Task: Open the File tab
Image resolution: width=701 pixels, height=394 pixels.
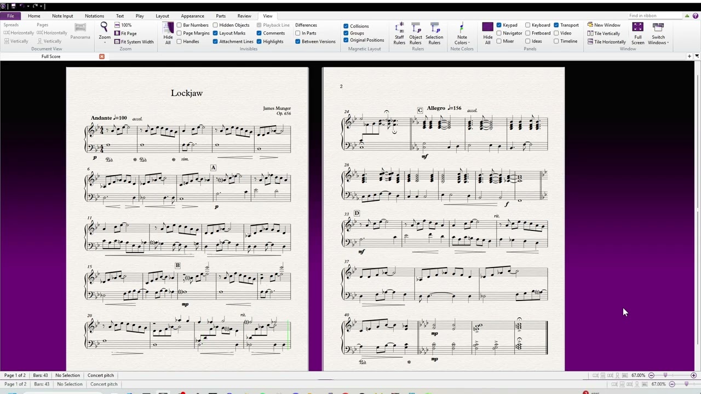Action: pos(10,16)
